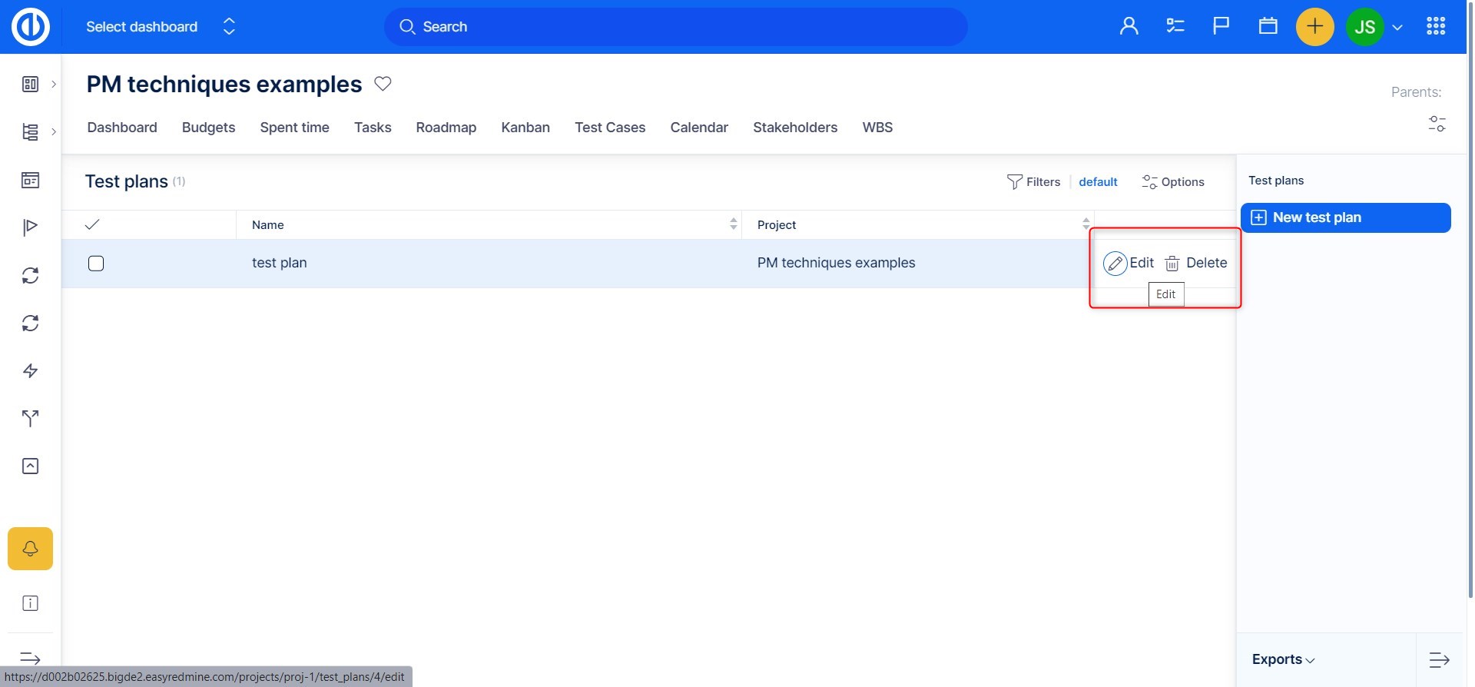Image resolution: width=1475 pixels, height=687 pixels.
Task: Sort by the Name column arrows
Action: (733, 224)
